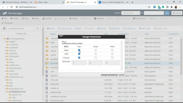
Task: Reload the file listing
Action: (102, 29)
